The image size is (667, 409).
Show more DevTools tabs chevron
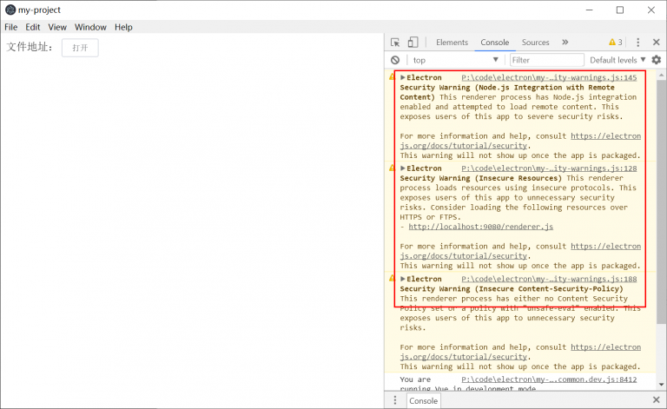pyautogui.click(x=565, y=42)
